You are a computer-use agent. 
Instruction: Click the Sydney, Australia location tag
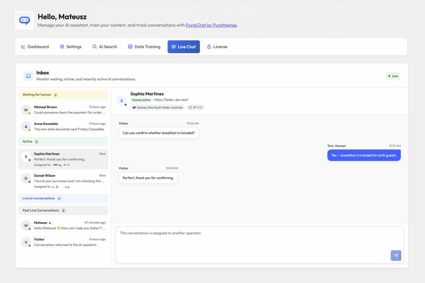pyautogui.click(x=157, y=107)
